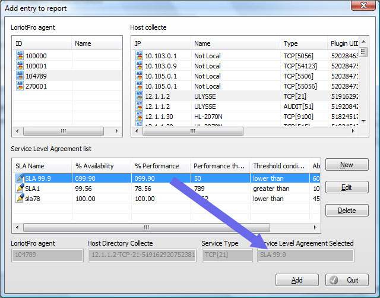Click the Quit button
This screenshot has height=298, width=380.
[x=347, y=280]
